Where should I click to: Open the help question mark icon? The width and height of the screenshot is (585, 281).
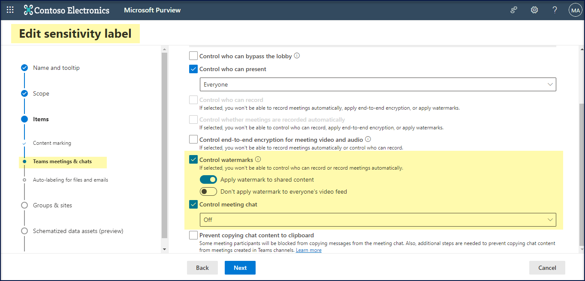(x=555, y=10)
